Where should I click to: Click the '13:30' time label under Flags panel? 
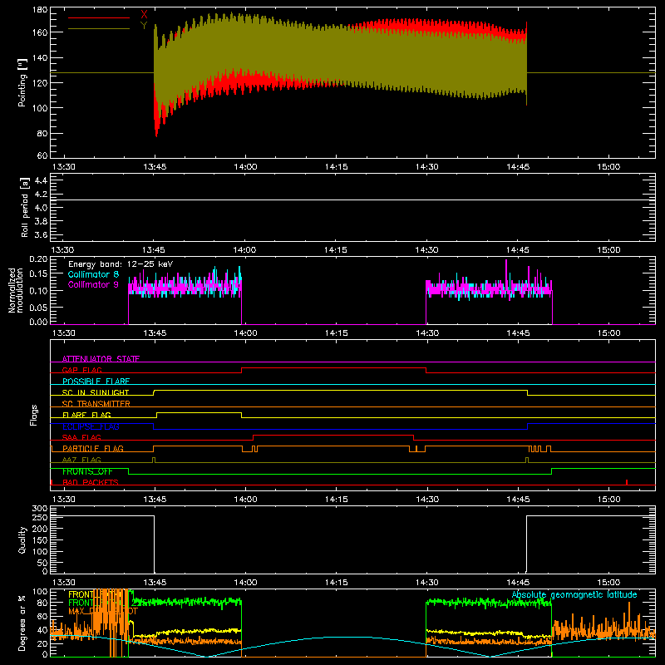[x=63, y=500]
